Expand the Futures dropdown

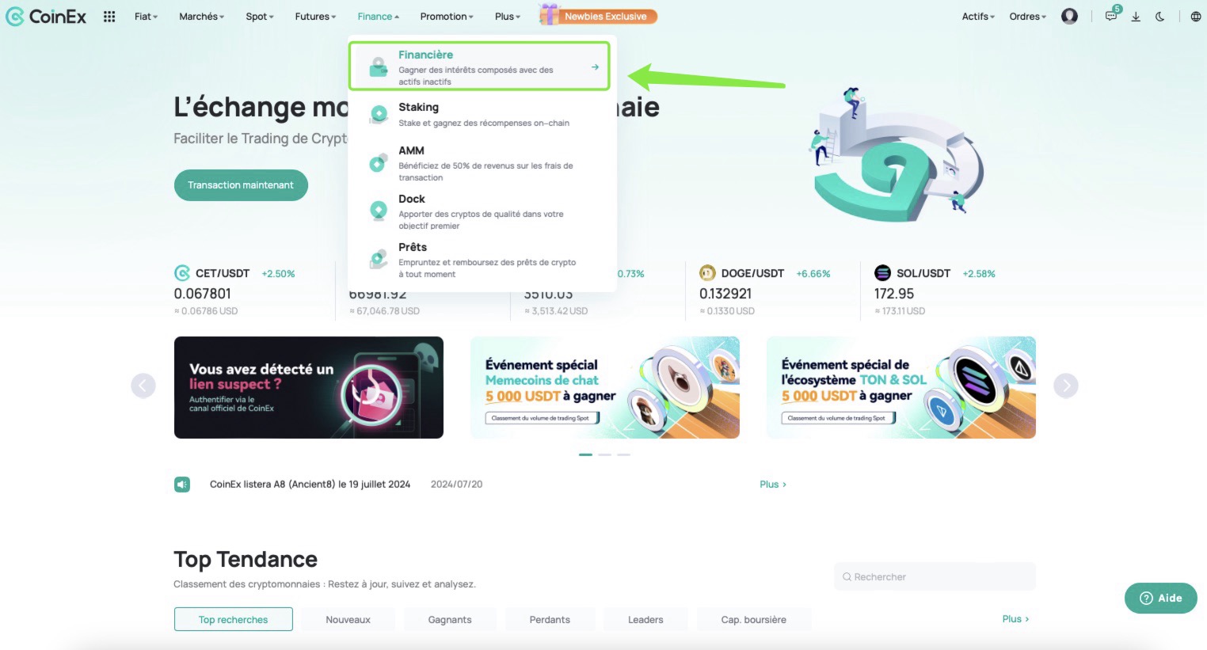pyautogui.click(x=315, y=16)
